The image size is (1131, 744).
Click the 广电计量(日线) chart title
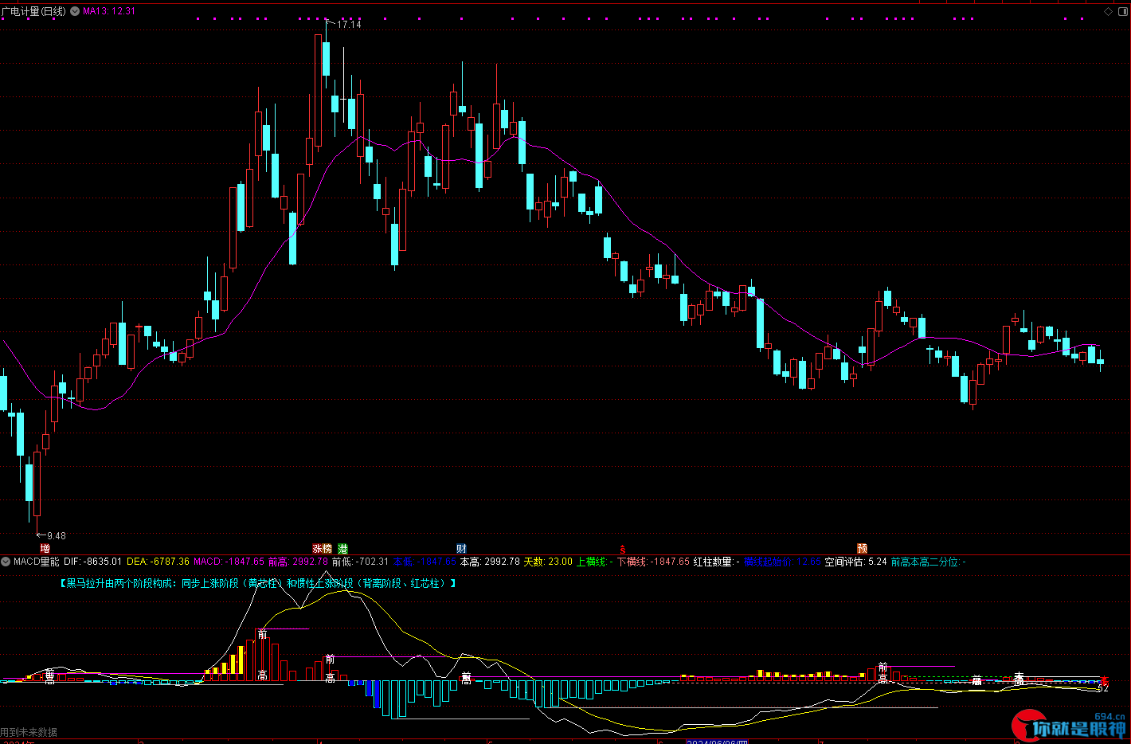point(34,11)
